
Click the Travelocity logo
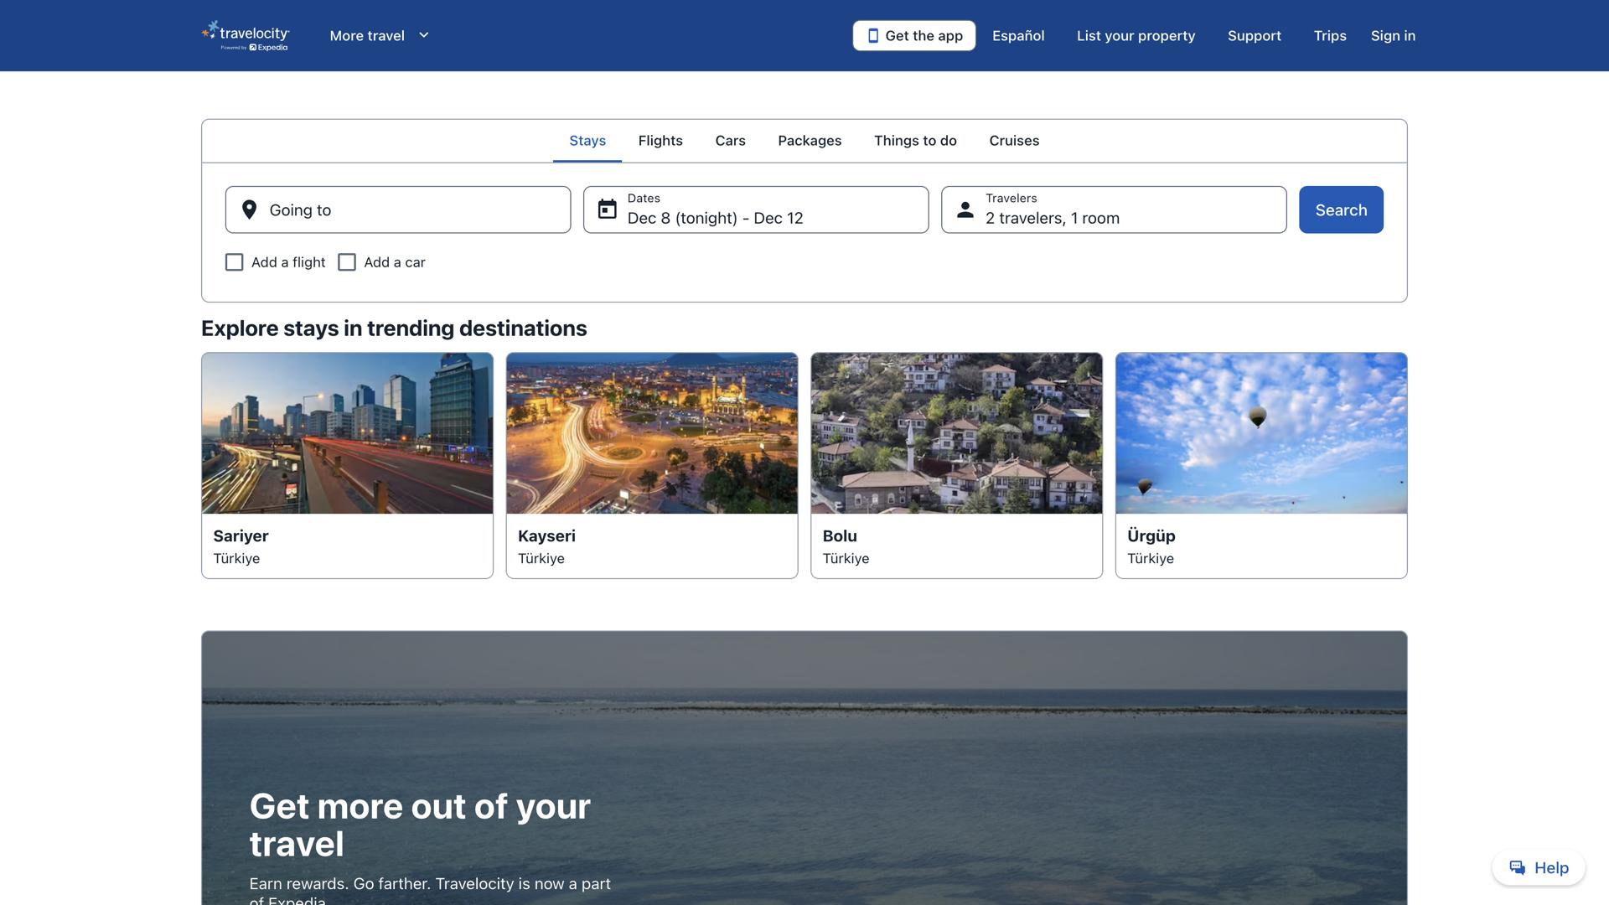[x=244, y=34]
